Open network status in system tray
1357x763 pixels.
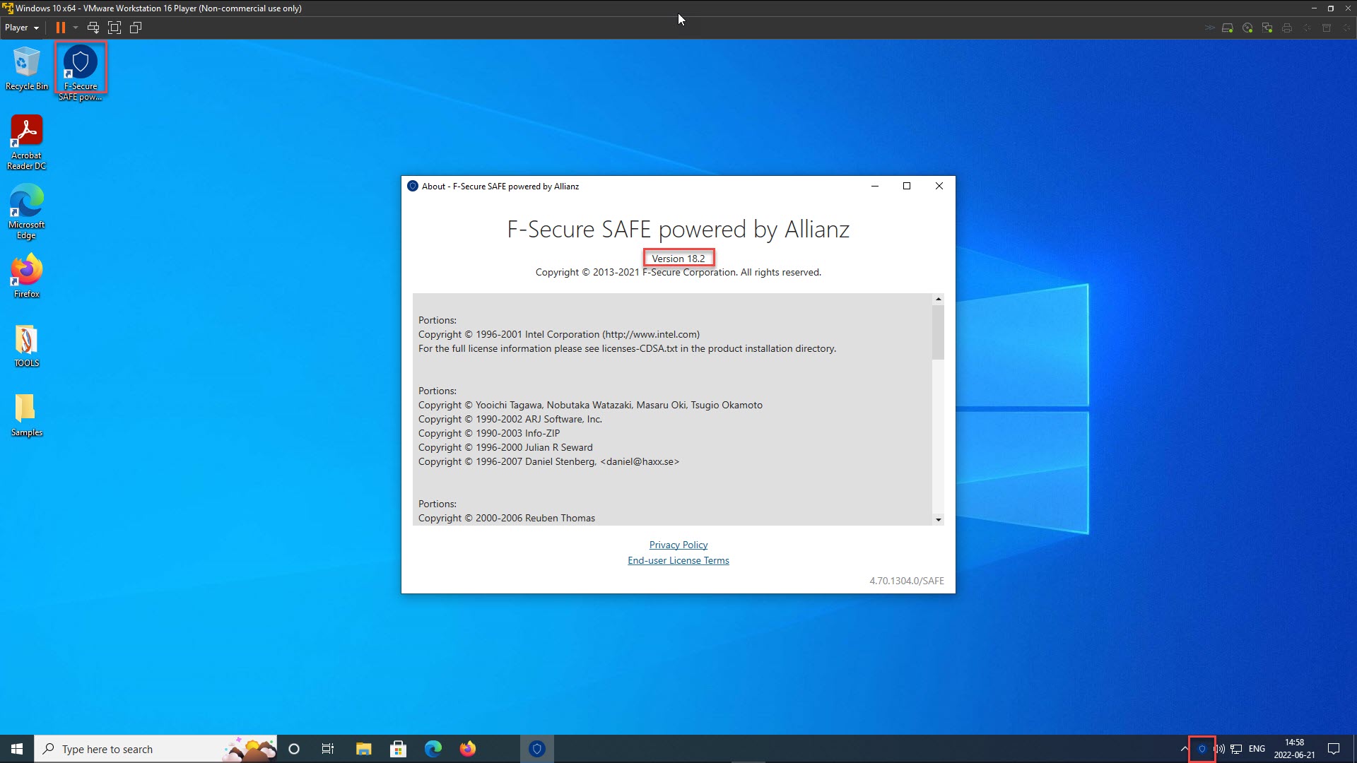1237,749
